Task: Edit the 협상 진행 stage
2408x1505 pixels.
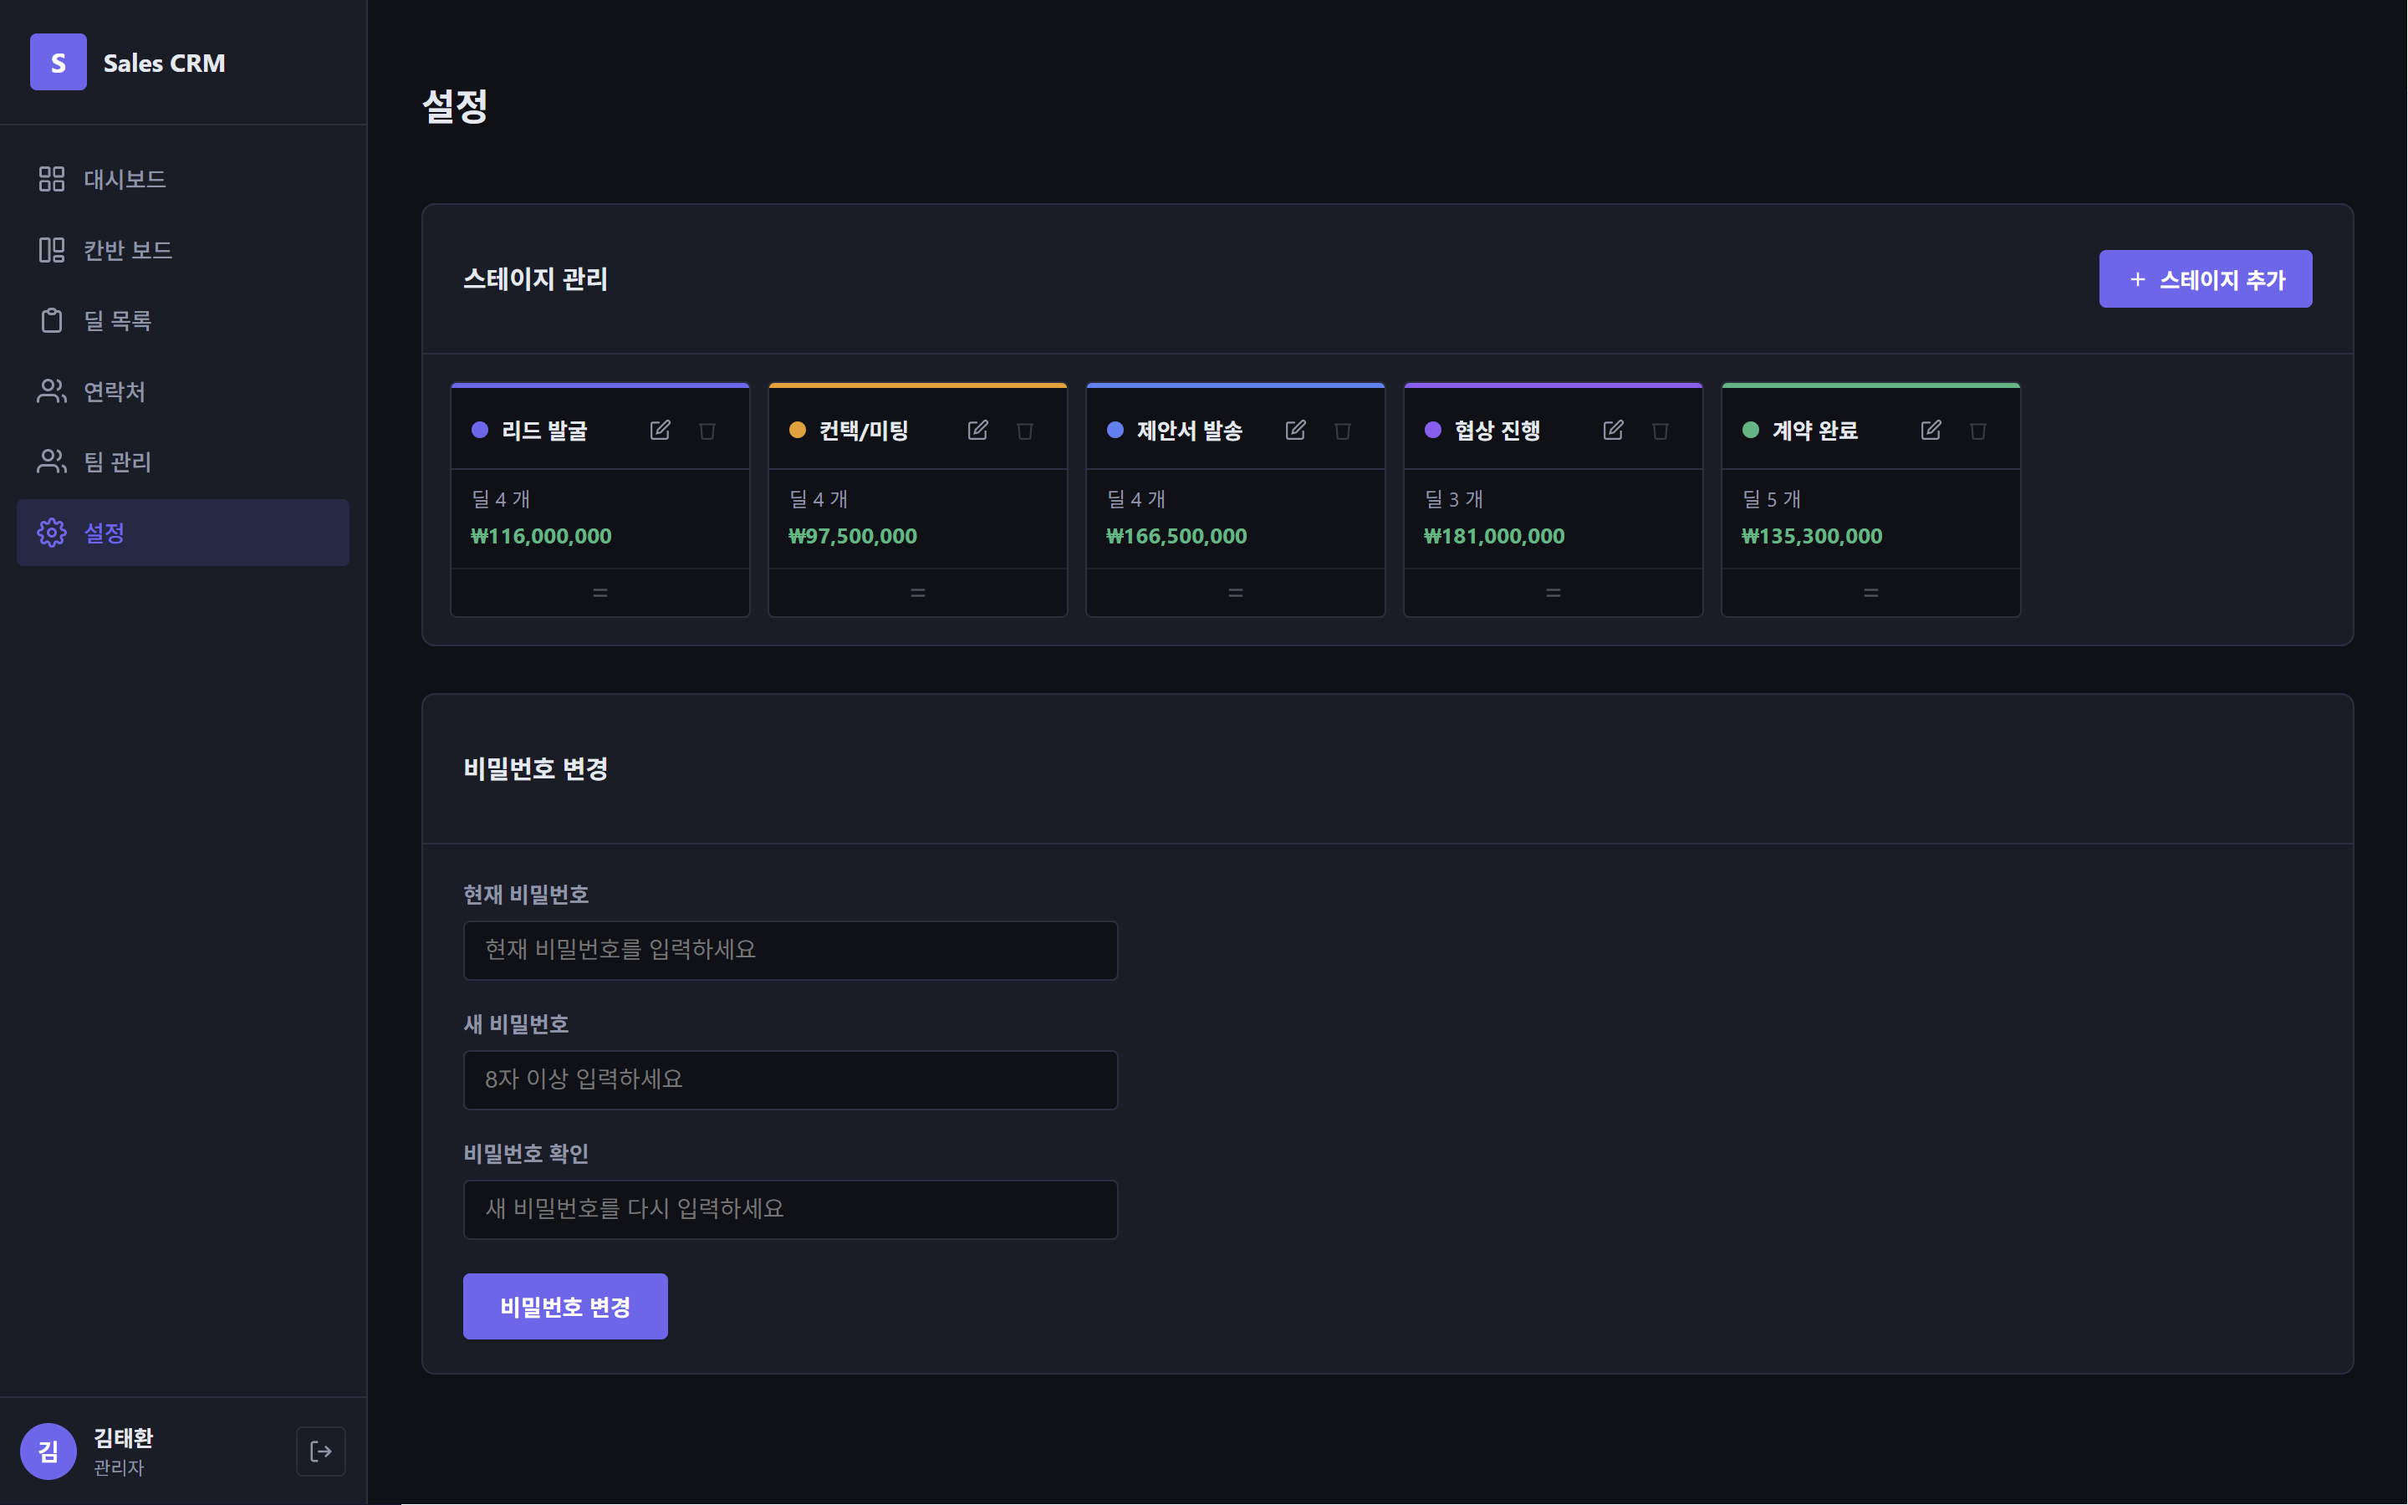Action: pos(1613,430)
